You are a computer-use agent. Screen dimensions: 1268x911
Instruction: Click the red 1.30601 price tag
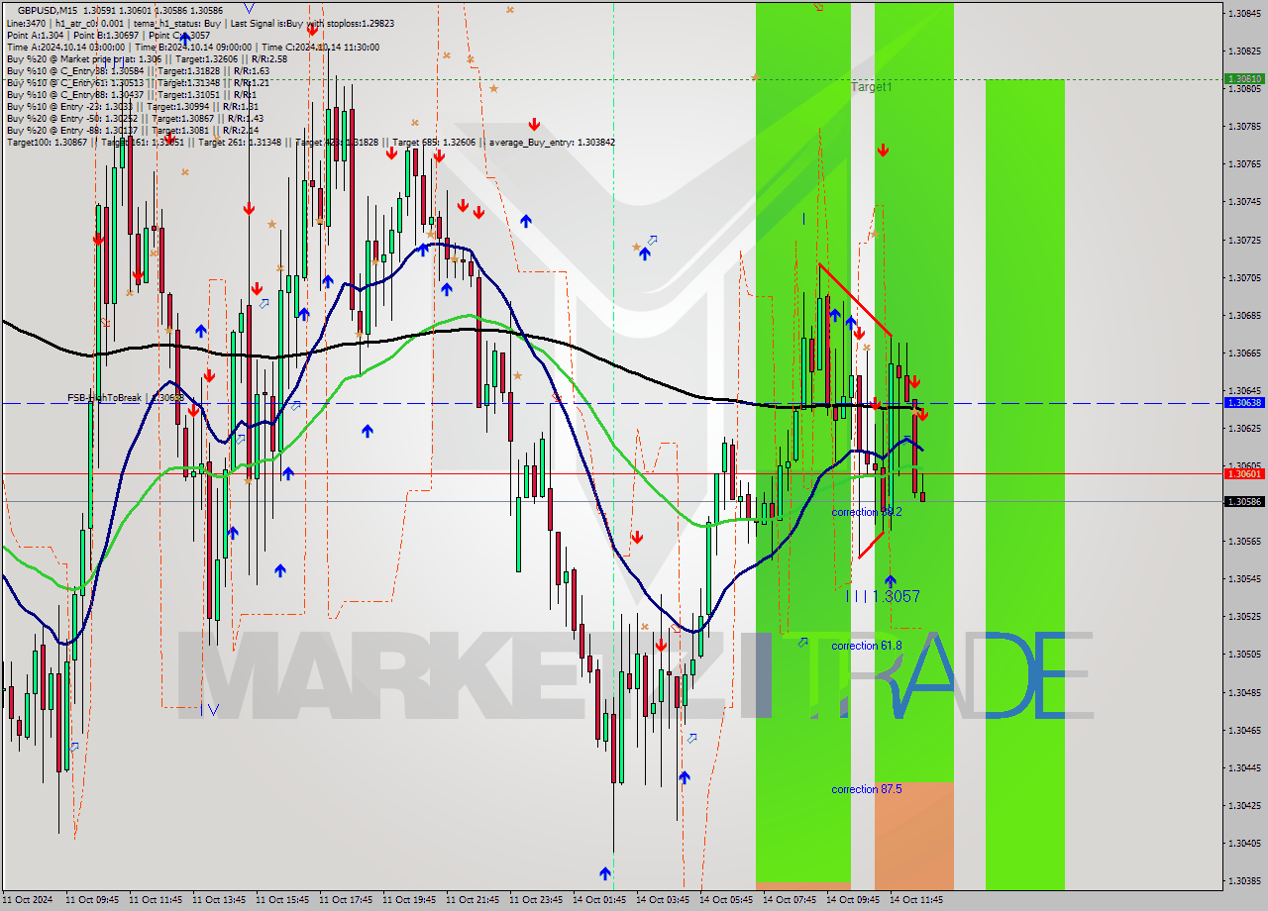pyautogui.click(x=1244, y=473)
